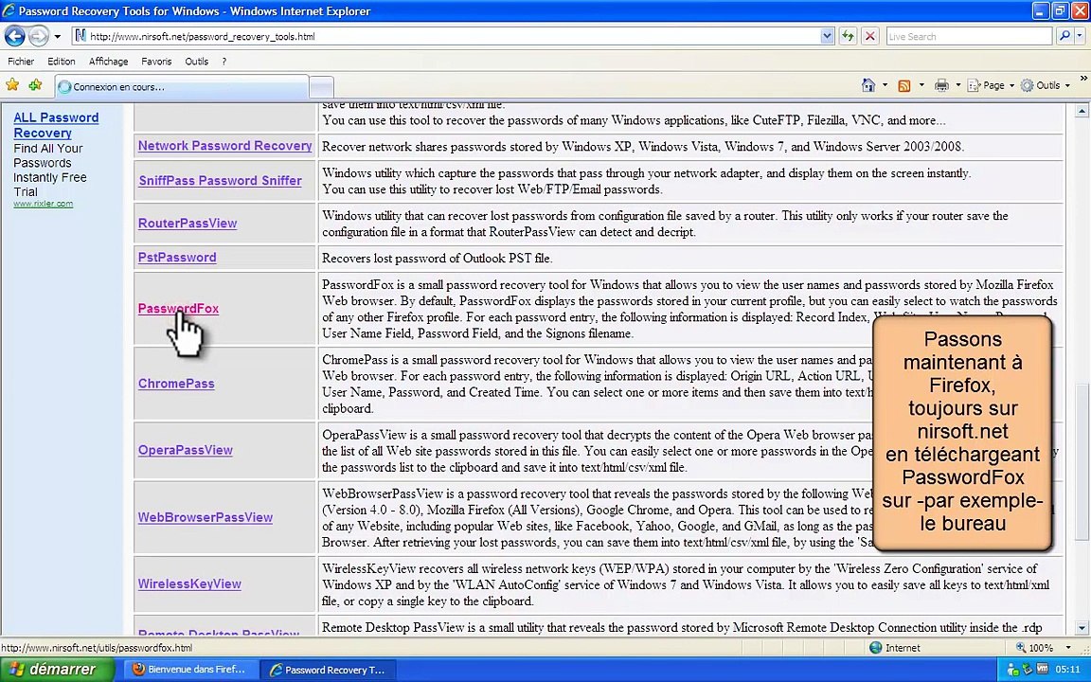Open the ? help menu
The width and height of the screenshot is (1091, 682).
click(x=224, y=62)
